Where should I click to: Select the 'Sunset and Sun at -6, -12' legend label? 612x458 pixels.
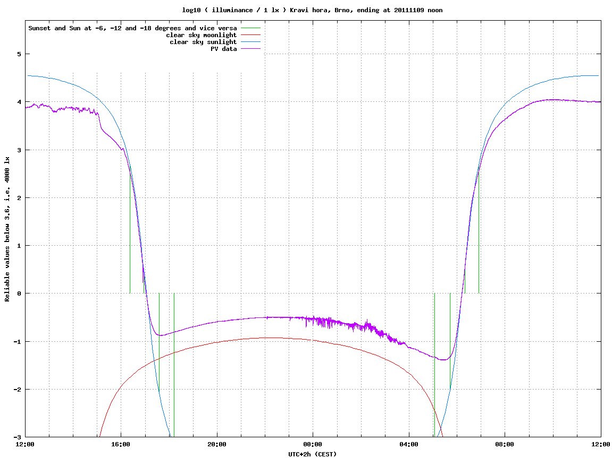[133, 28]
